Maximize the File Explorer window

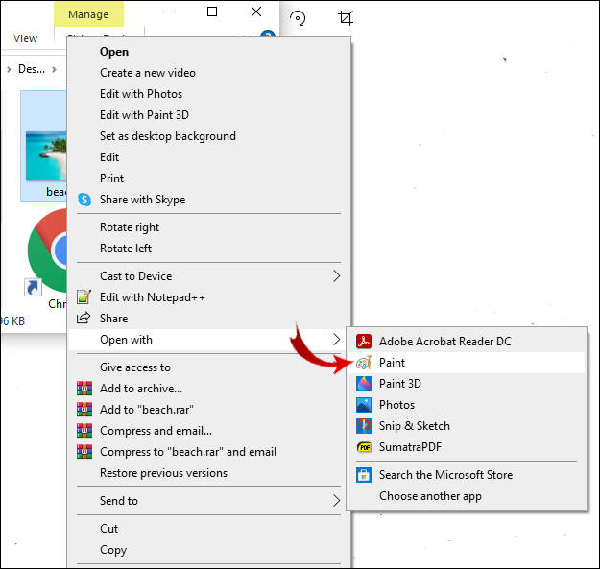[x=212, y=12]
